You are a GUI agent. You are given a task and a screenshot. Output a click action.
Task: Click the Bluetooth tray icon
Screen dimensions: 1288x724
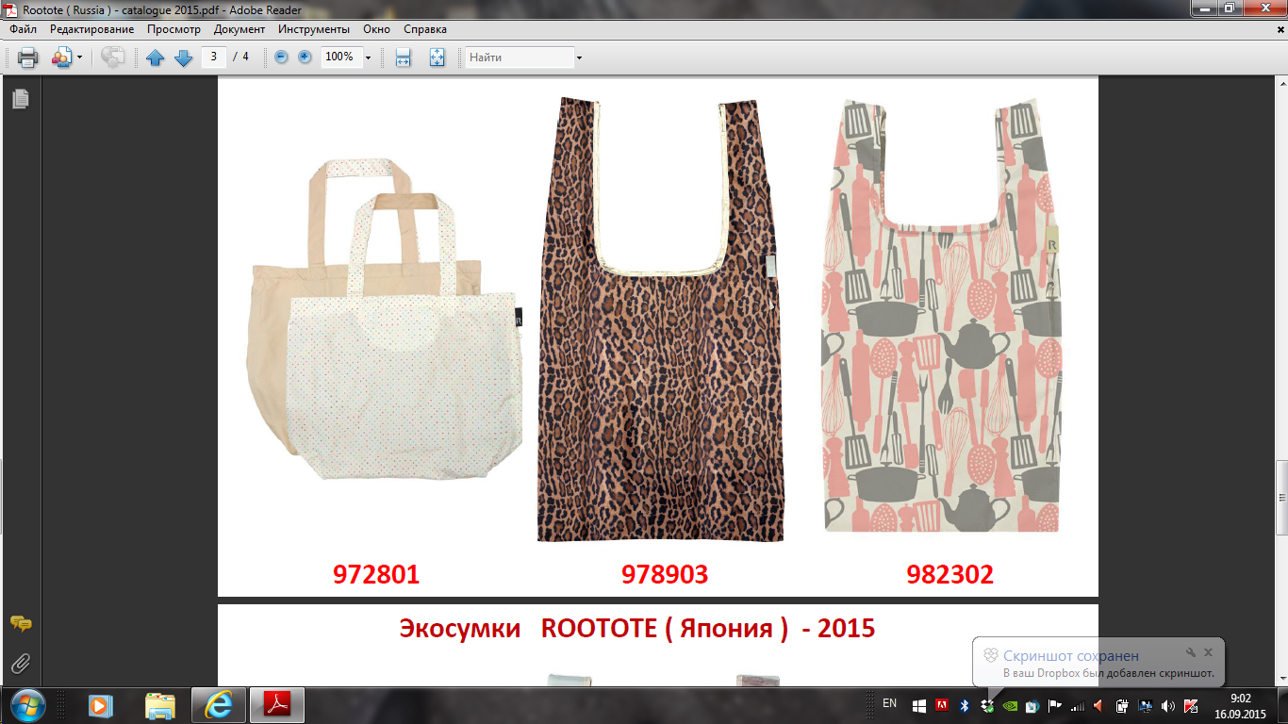tap(965, 705)
